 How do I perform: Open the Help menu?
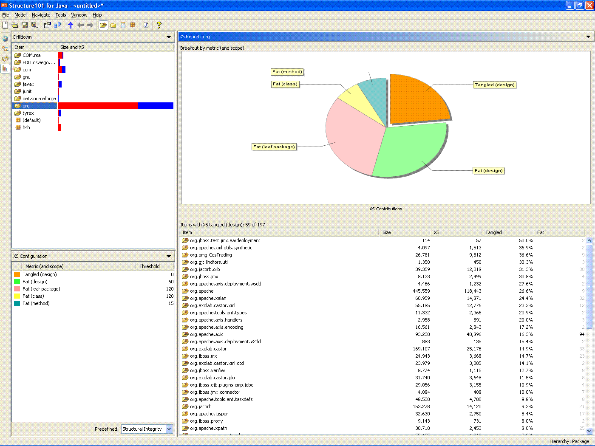pyautogui.click(x=97, y=15)
